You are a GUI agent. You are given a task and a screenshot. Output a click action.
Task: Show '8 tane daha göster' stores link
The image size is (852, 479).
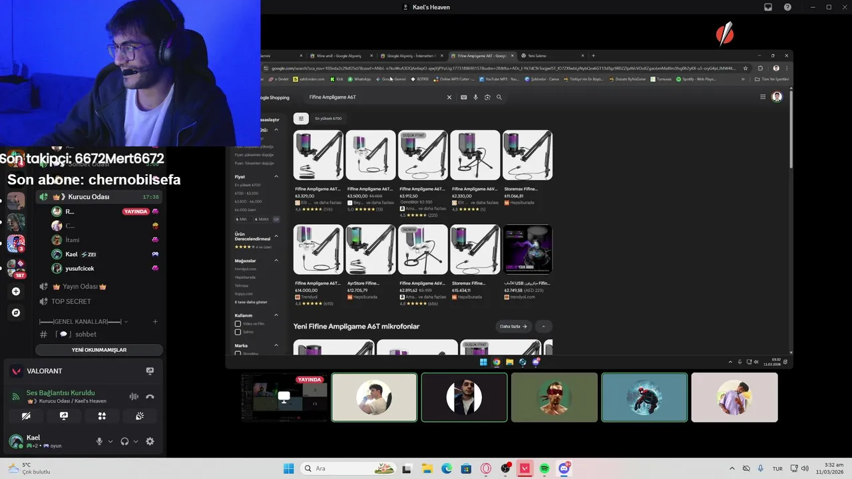[251, 302]
